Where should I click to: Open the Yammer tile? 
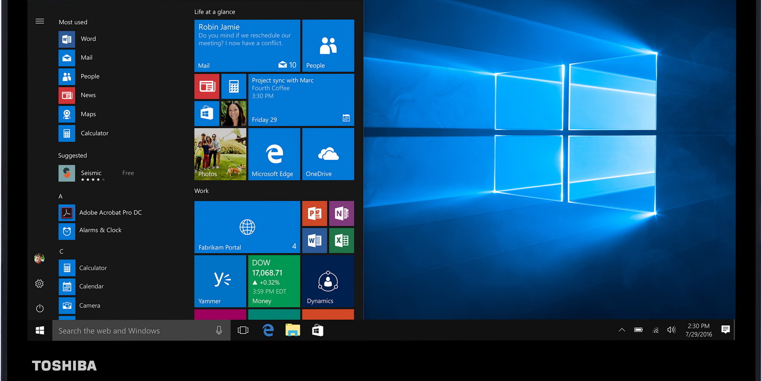tap(220, 281)
